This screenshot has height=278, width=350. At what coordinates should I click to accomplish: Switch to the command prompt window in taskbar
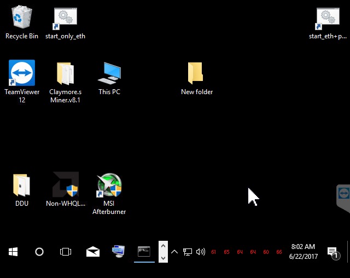(144, 252)
